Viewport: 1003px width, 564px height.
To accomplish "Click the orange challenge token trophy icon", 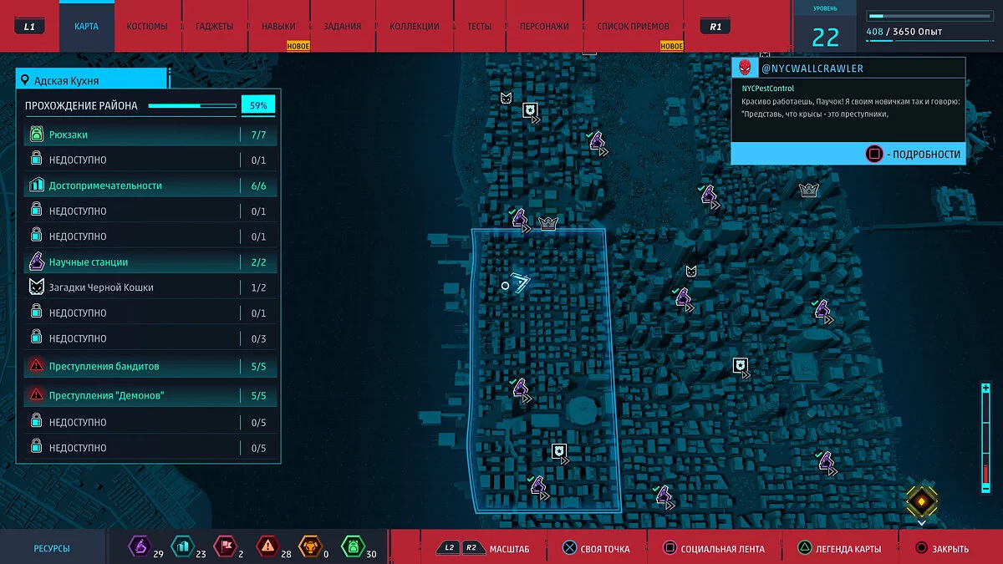I will coord(309,546).
